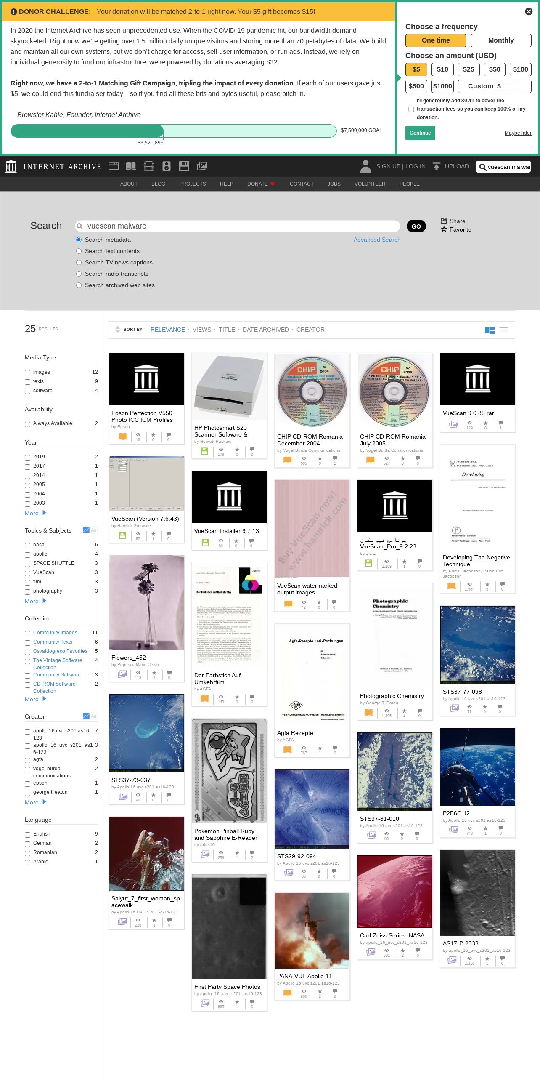Sort results by VIEWS

tap(202, 330)
